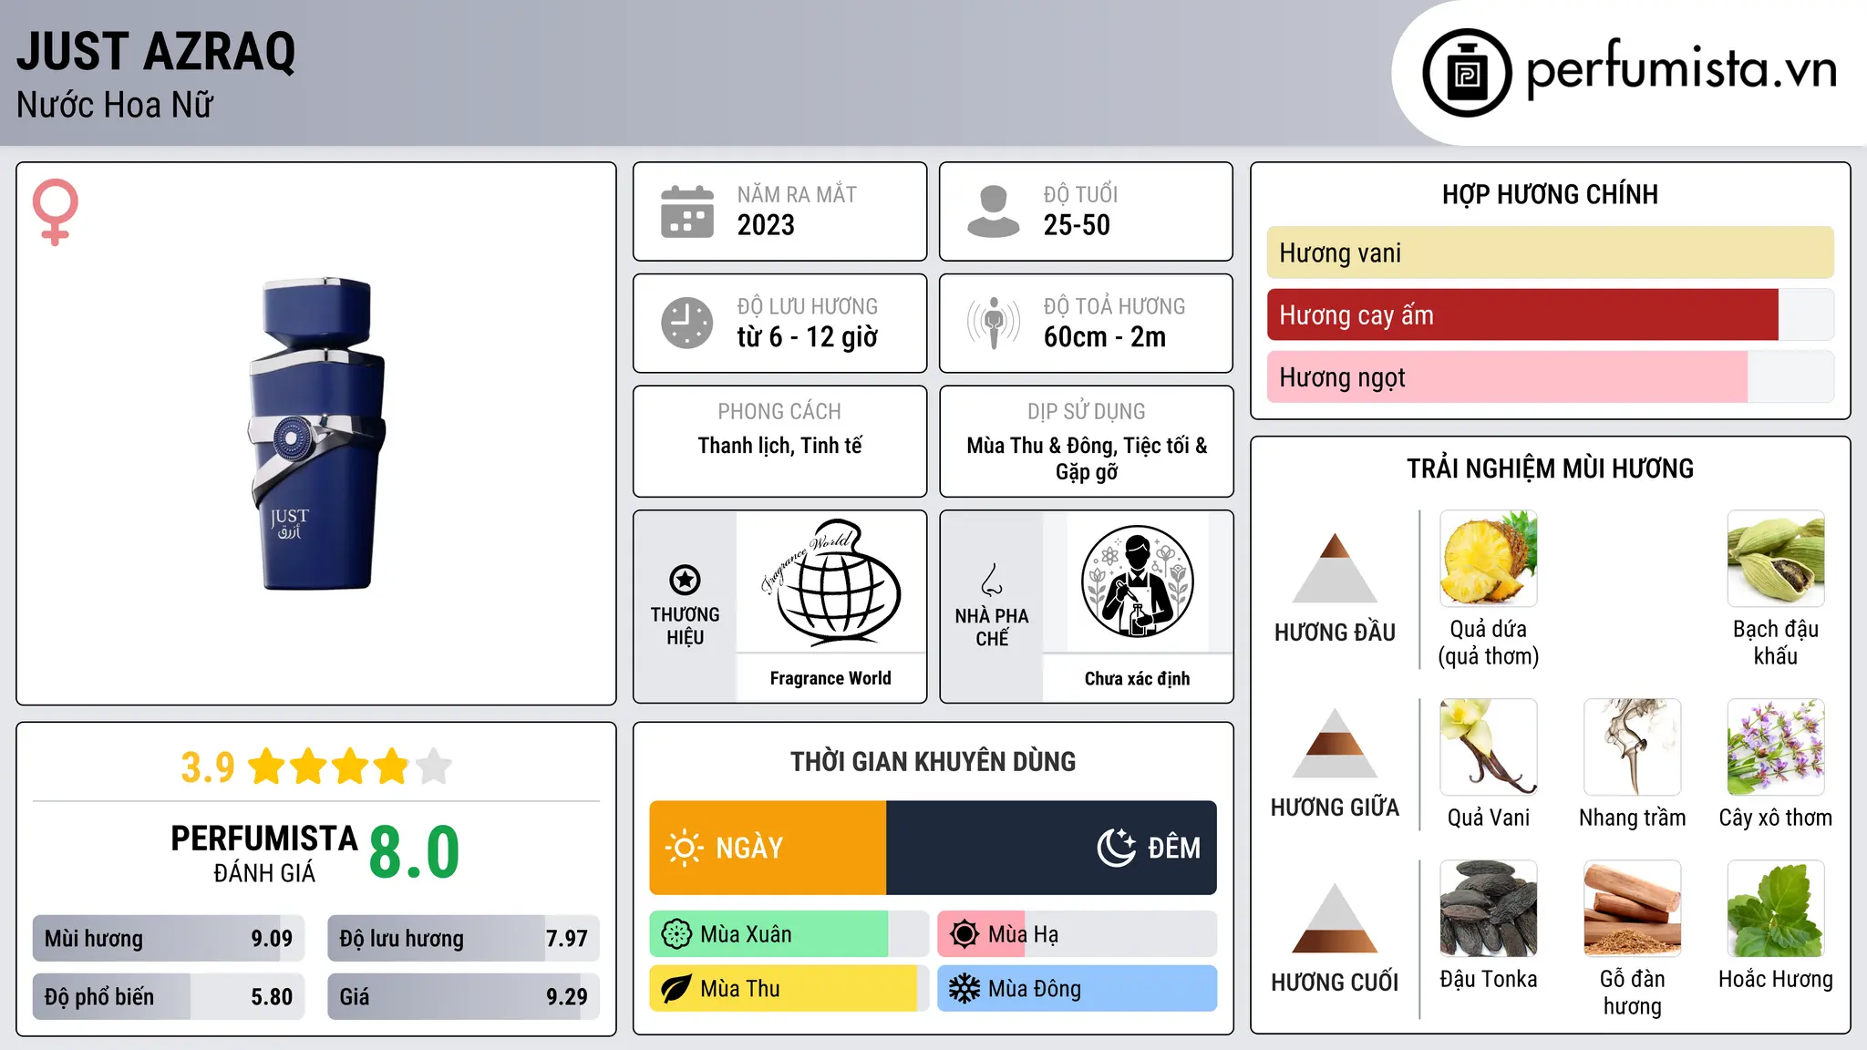Screen dimensions: 1867x1050
Task: Click the Mùi hương 9.09 score bar
Action: [x=169, y=939]
